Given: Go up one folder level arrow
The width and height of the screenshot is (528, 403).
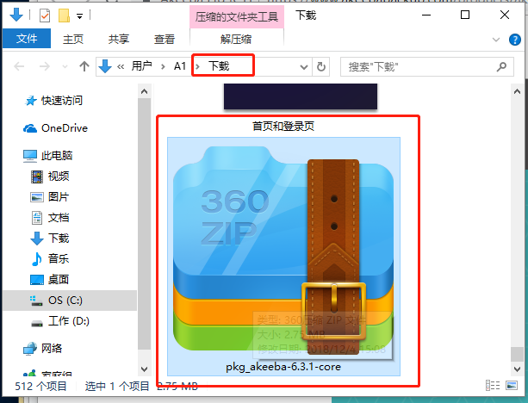Looking at the screenshot, I should click(84, 66).
